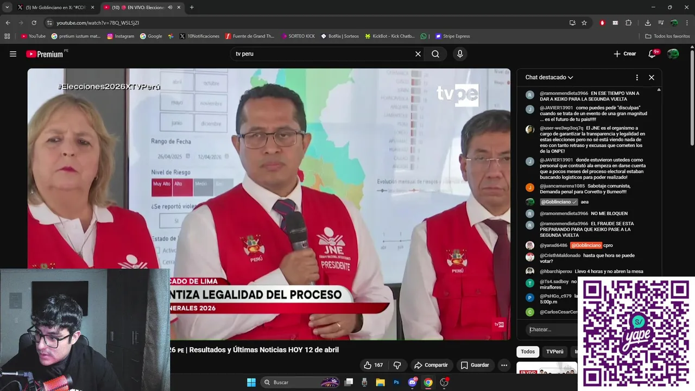This screenshot has width=695, height=391.
Task: Select the Todos filter chip
Action: click(528, 351)
